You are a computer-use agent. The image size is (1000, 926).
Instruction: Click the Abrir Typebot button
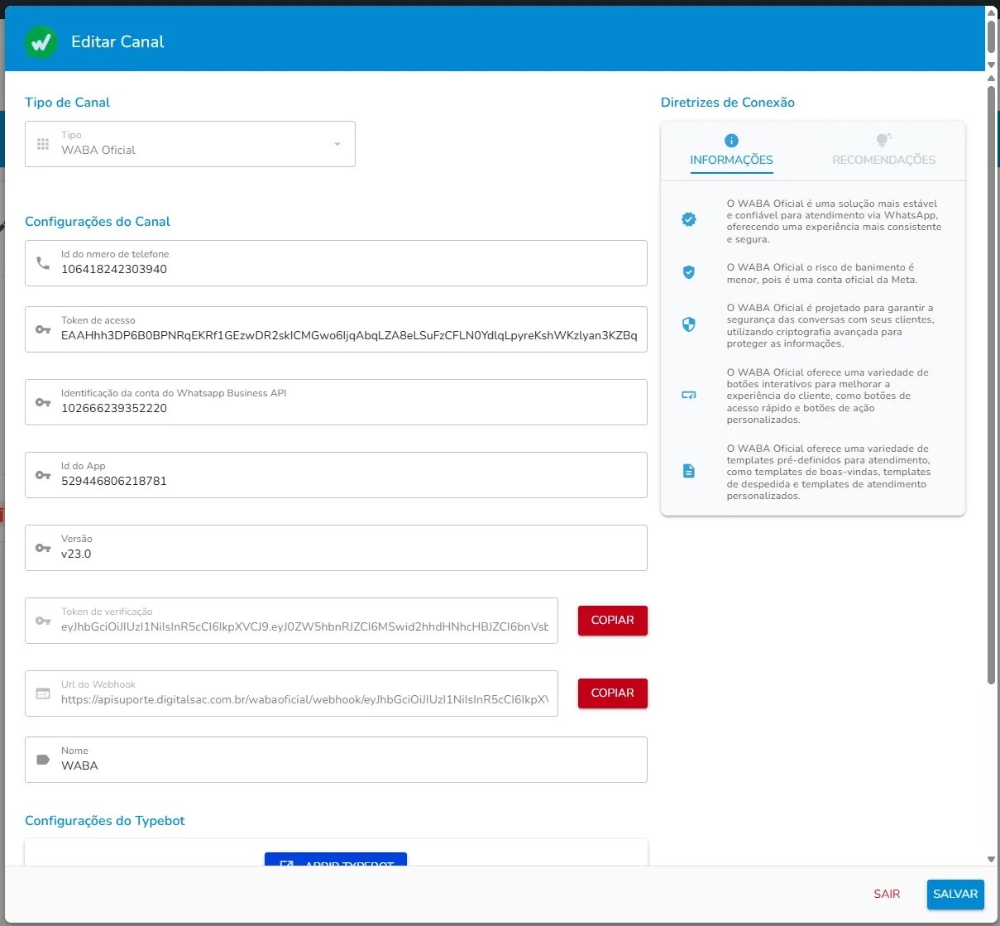[336, 860]
